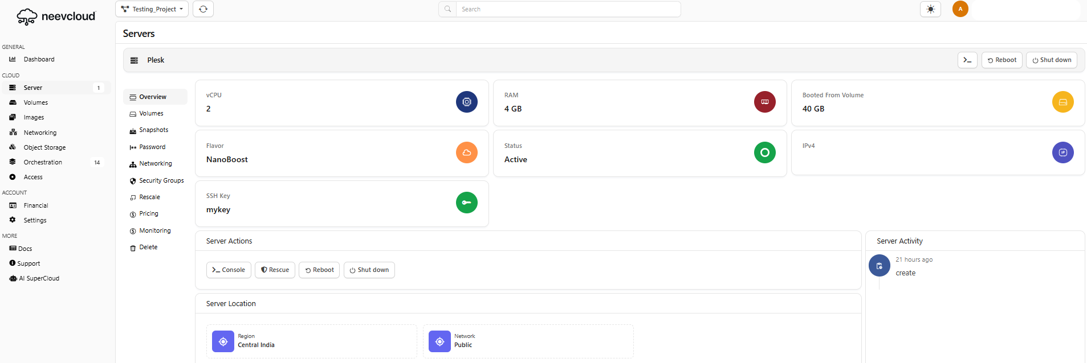This screenshot has width=1087, height=363.
Task: Go to Object Storage in sidebar
Action: pyautogui.click(x=44, y=147)
